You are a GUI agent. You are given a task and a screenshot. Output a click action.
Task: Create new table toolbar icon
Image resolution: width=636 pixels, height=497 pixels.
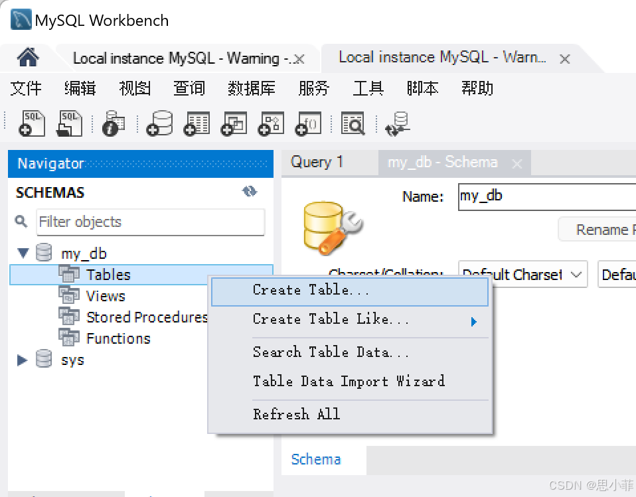coord(197,123)
